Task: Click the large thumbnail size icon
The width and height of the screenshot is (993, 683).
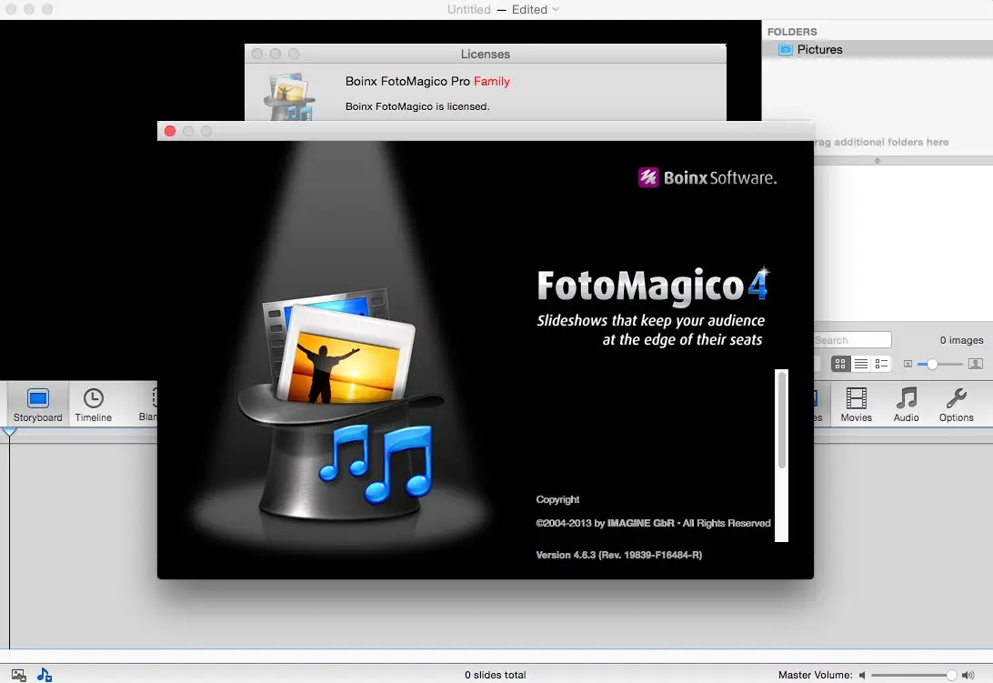Action: point(976,364)
